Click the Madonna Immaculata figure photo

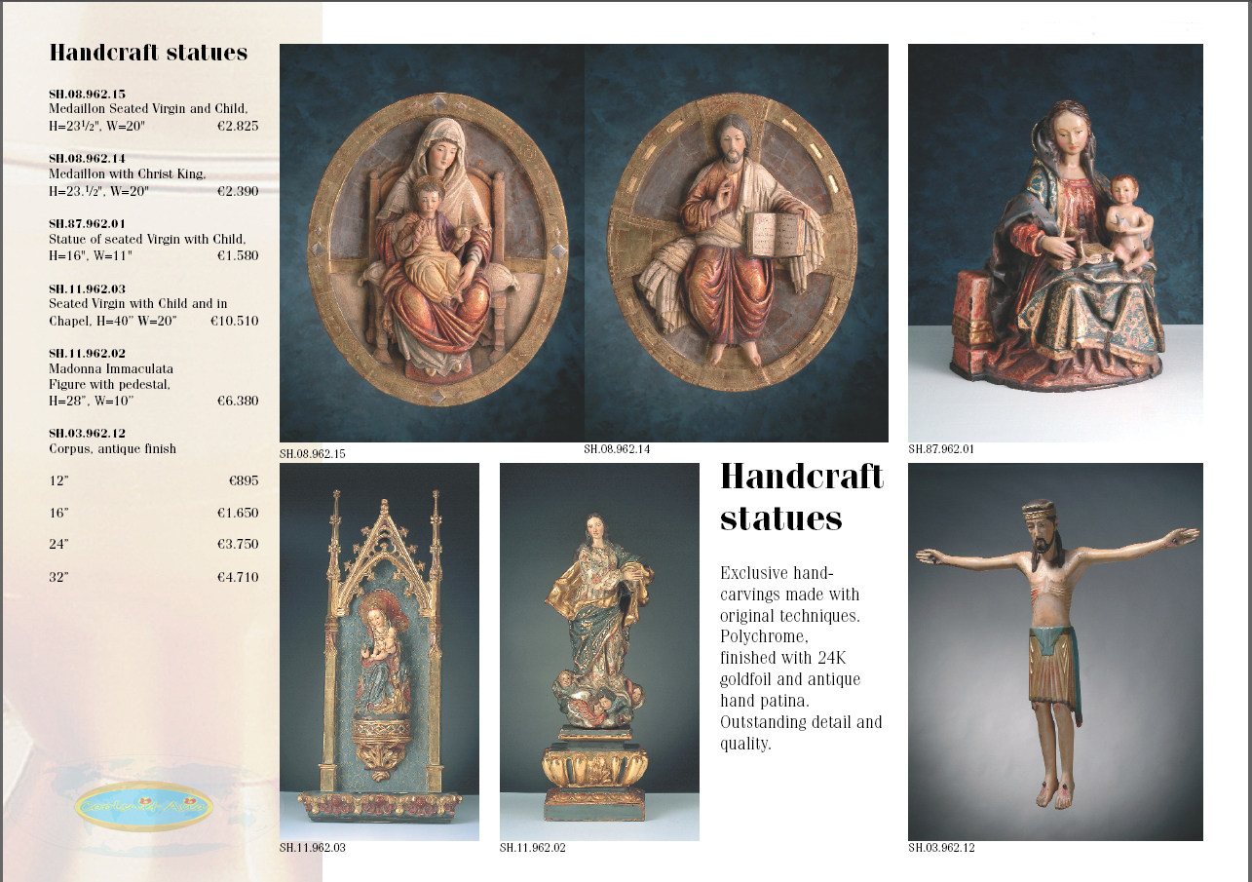click(x=599, y=651)
